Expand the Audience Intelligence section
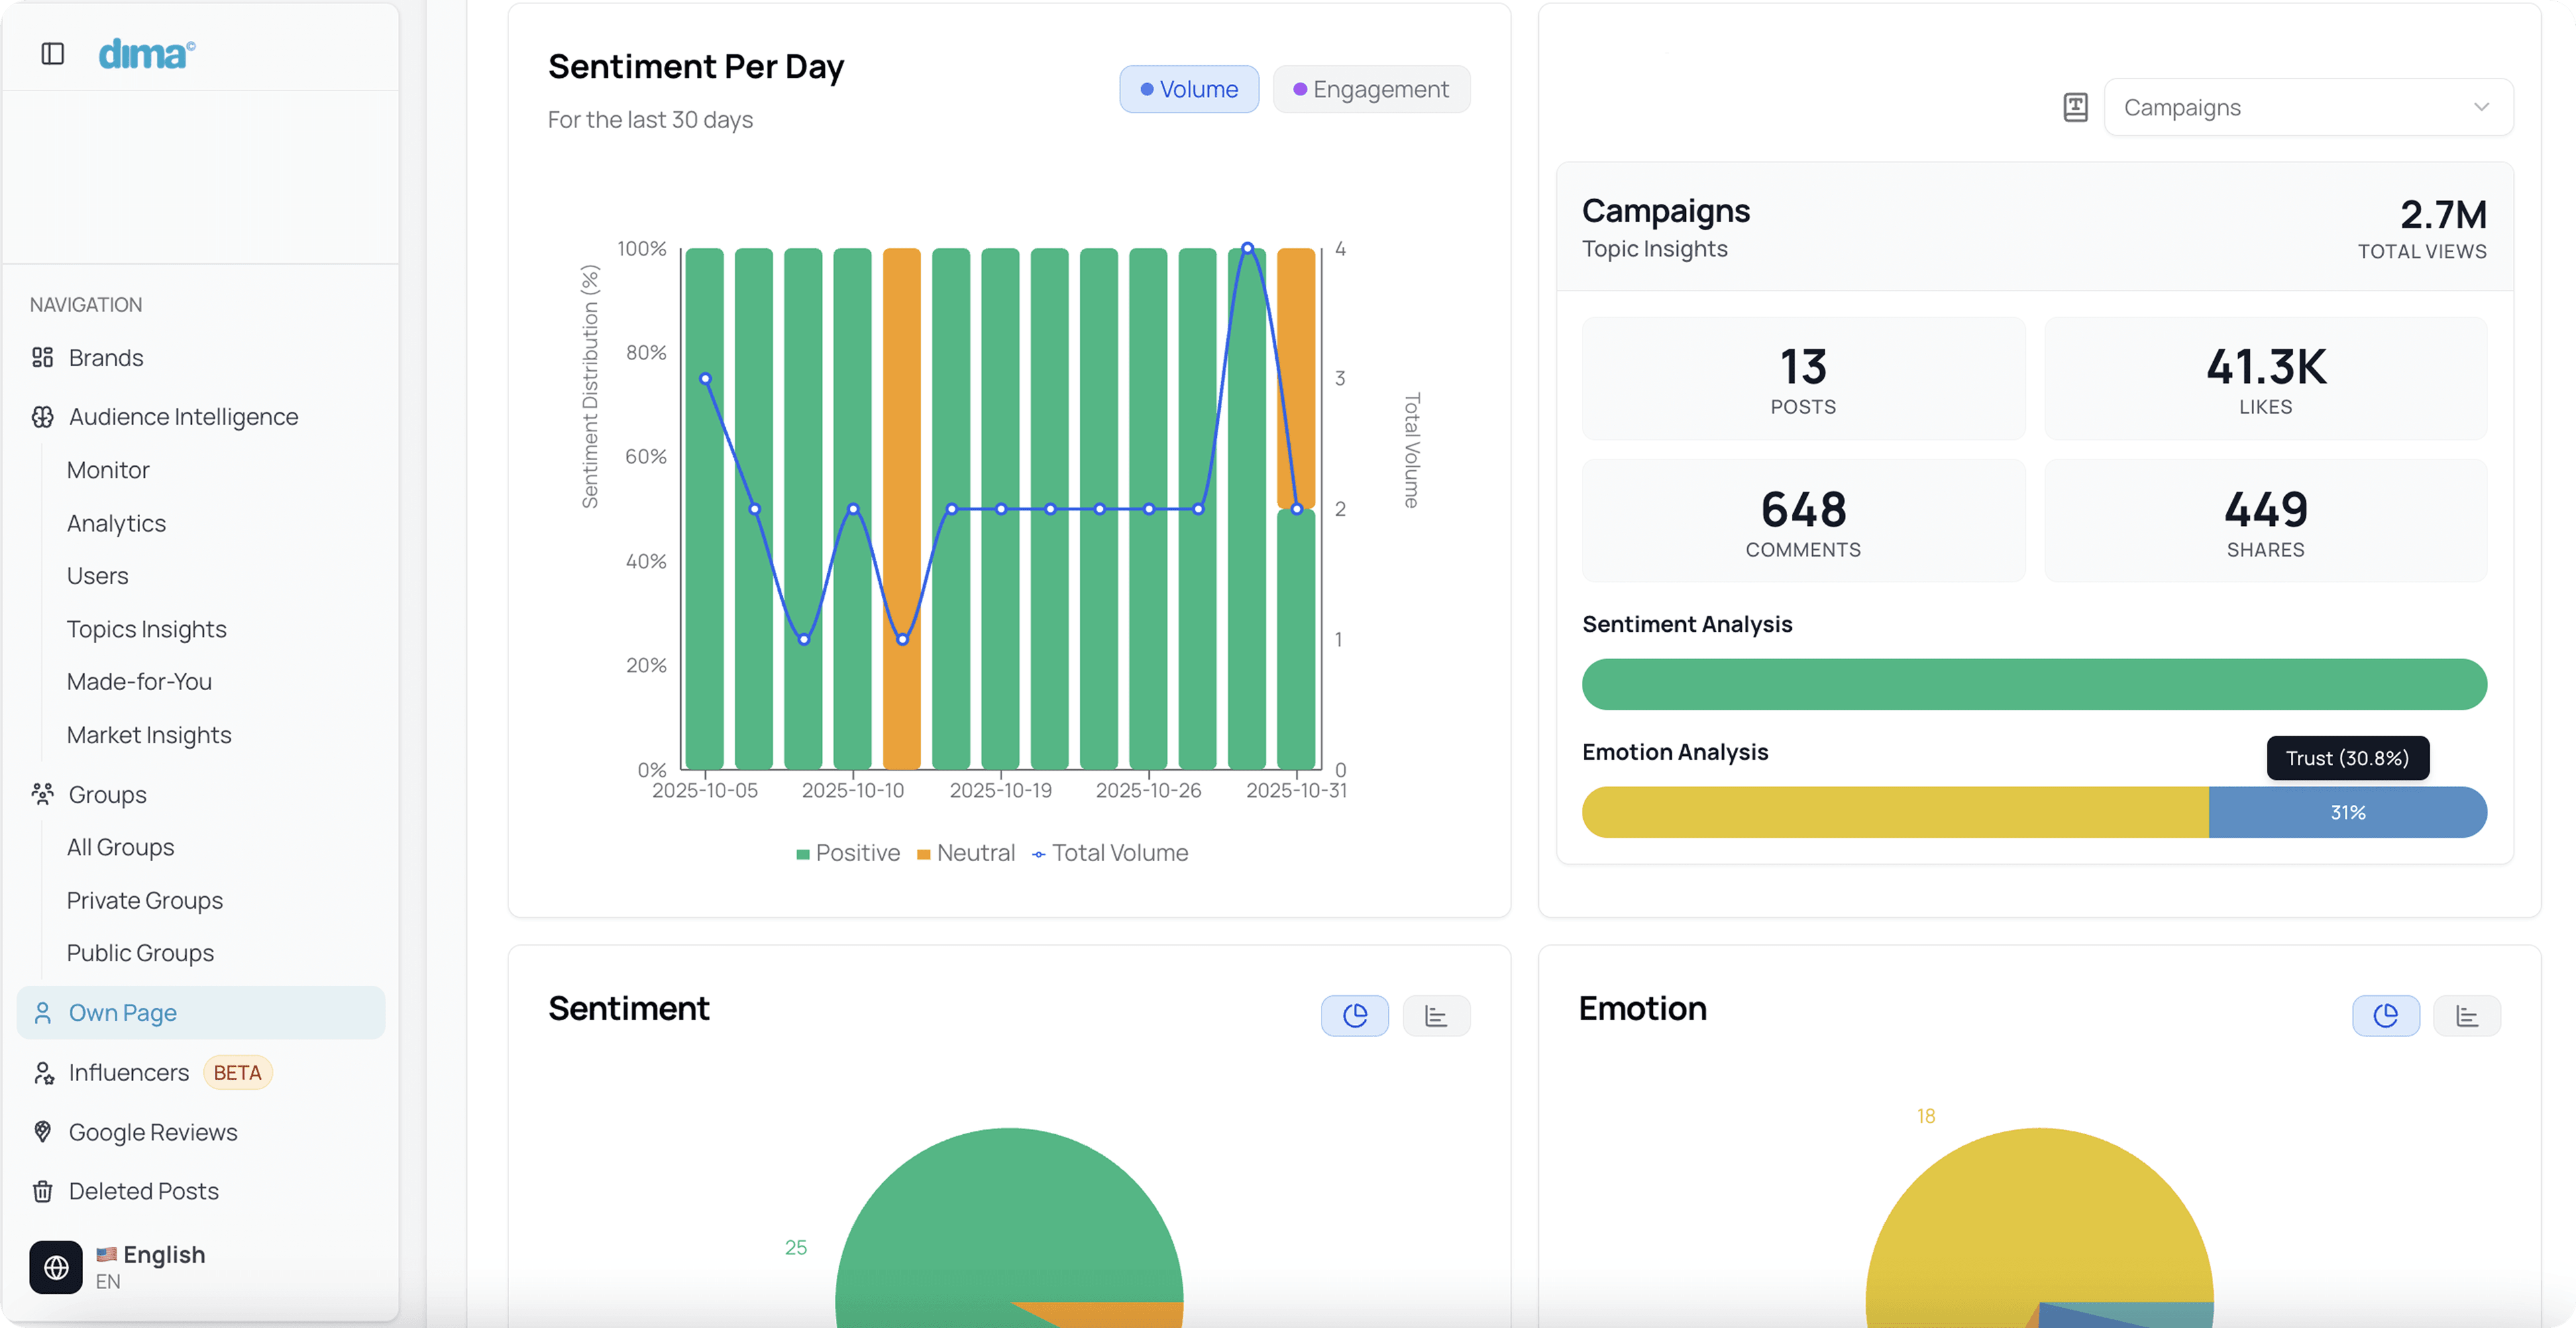This screenshot has height=1328, width=2576. point(183,417)
